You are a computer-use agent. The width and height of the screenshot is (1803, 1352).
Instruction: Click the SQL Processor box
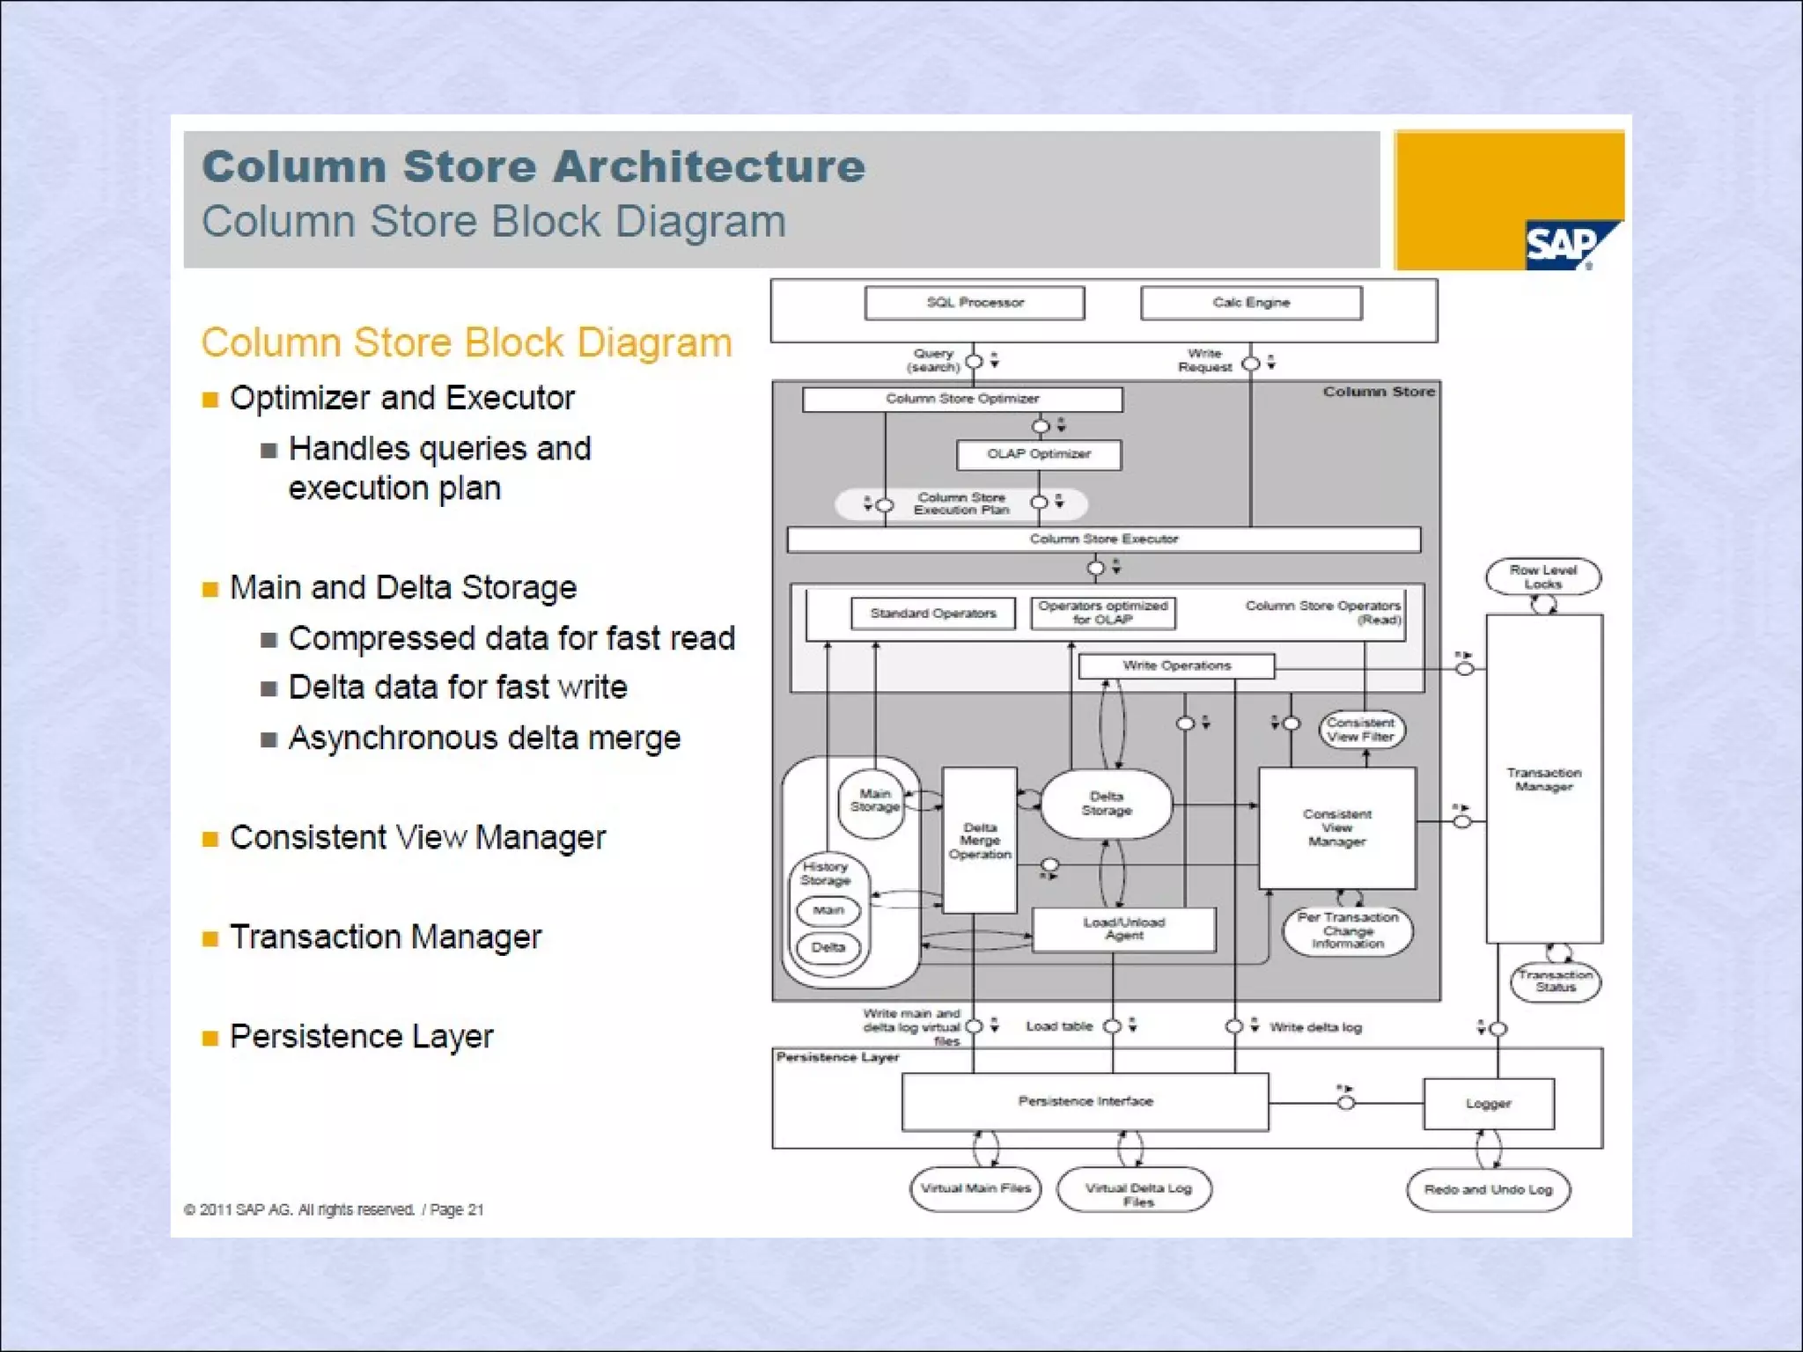975,303
